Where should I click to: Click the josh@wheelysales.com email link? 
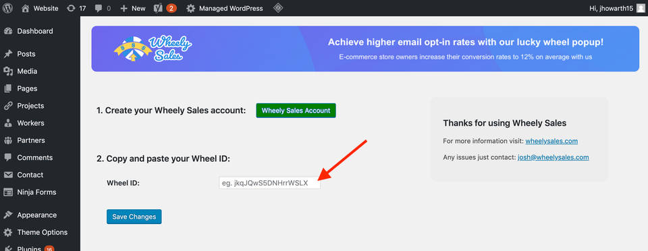pyautogui.click(x=553, y=158)
